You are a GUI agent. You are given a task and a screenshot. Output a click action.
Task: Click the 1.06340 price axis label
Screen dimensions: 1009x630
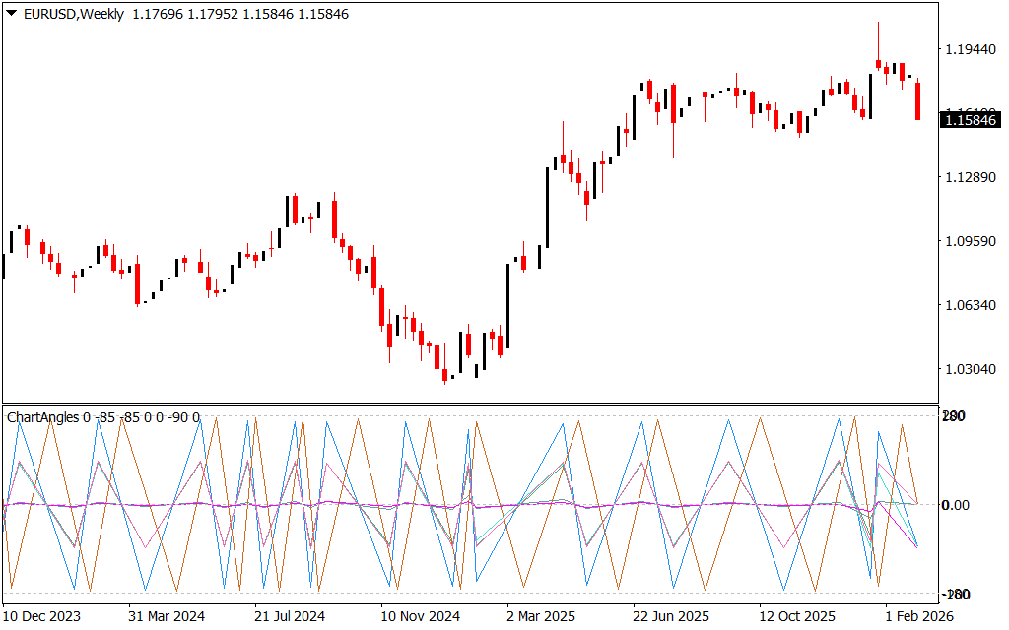[x=971, y=305]
